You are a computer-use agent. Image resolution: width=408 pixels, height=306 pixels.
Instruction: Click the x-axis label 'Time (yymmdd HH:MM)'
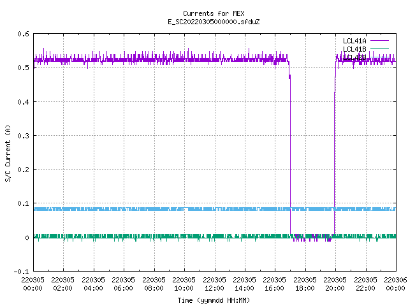pos(214,300)
